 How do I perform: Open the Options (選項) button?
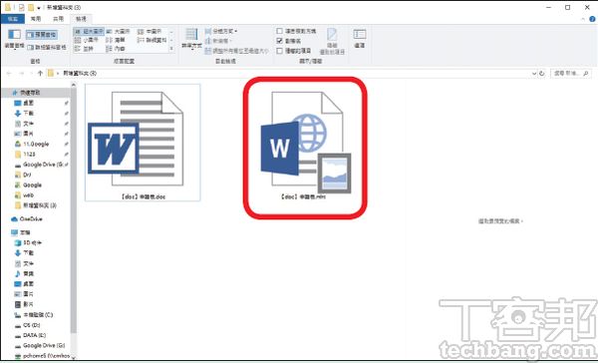(359, 39)
